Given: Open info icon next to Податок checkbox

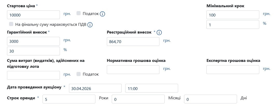Looking at the screenshot, I should tap(102, 14).
